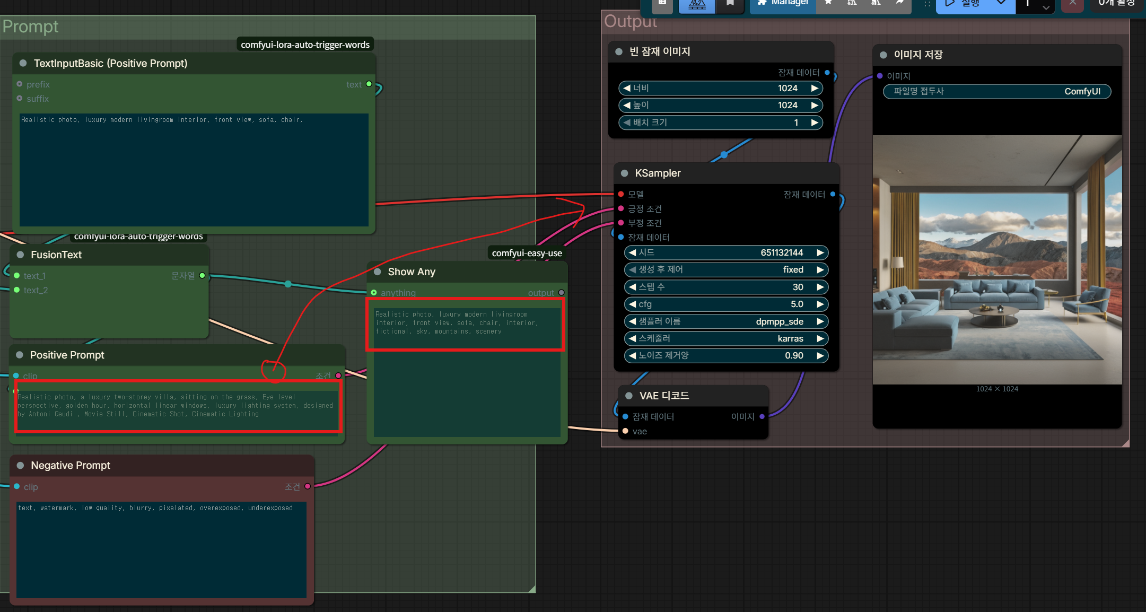Collapse the Show Any node title dot
This screenshot has height=612, width=1146.
[378, 272]
